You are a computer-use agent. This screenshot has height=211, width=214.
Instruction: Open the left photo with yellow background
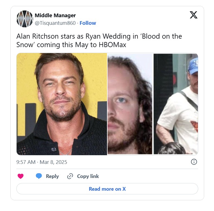coord(62,104)
